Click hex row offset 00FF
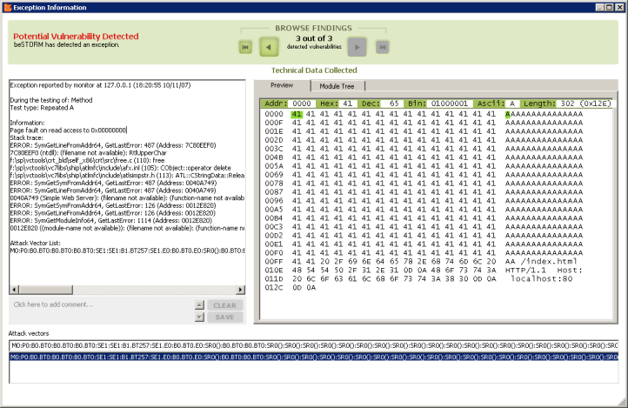Screen dimensions: 628x408 (x=274, y=262)
